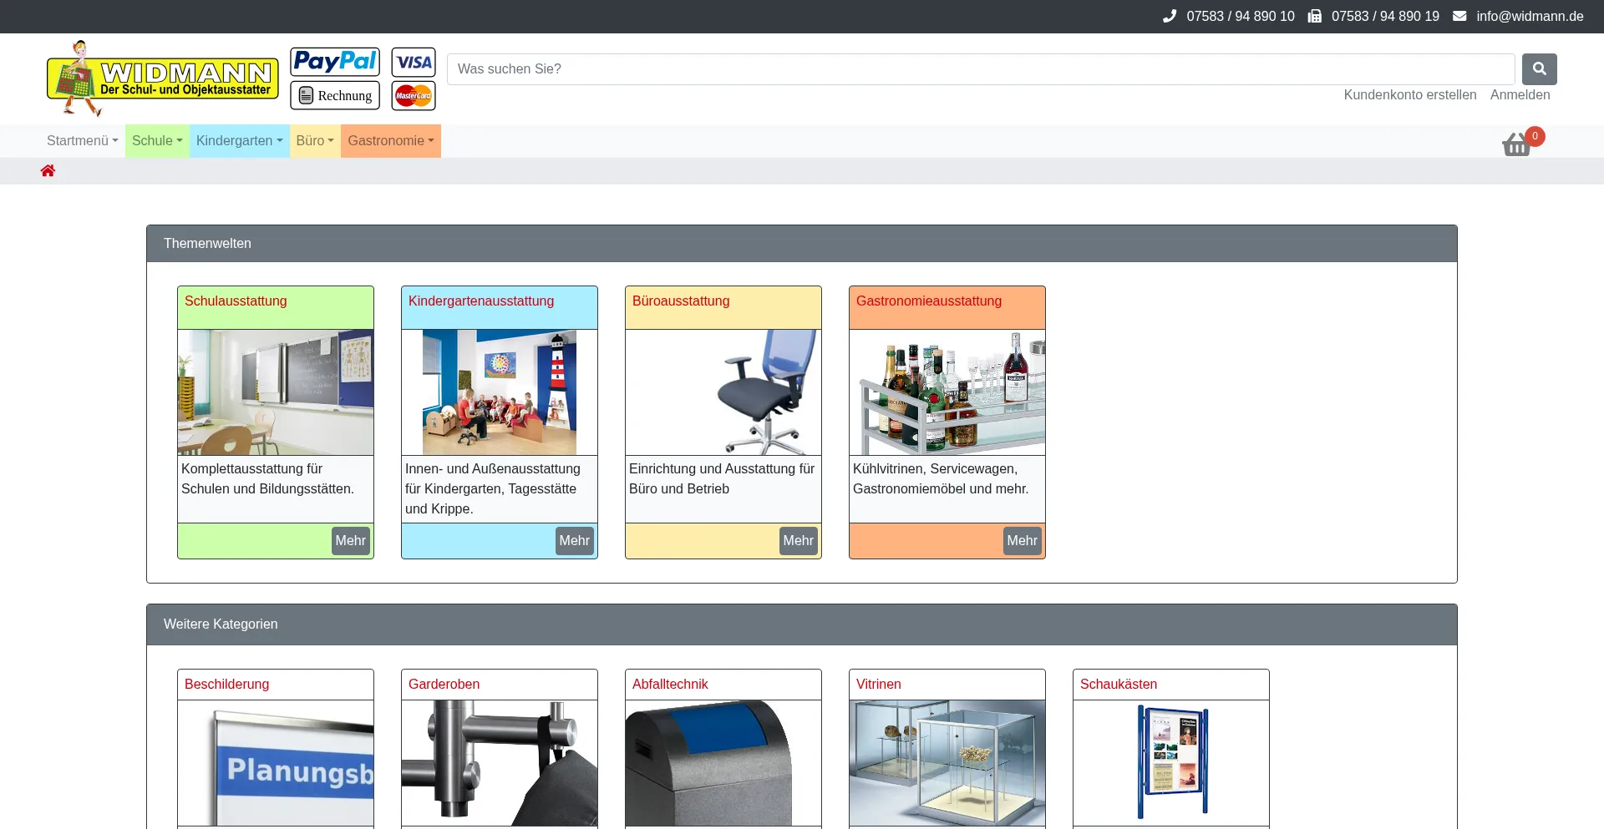
Task: Click the fax icon in top bar
Action: pyautogui.click(x=1315, y=16)
